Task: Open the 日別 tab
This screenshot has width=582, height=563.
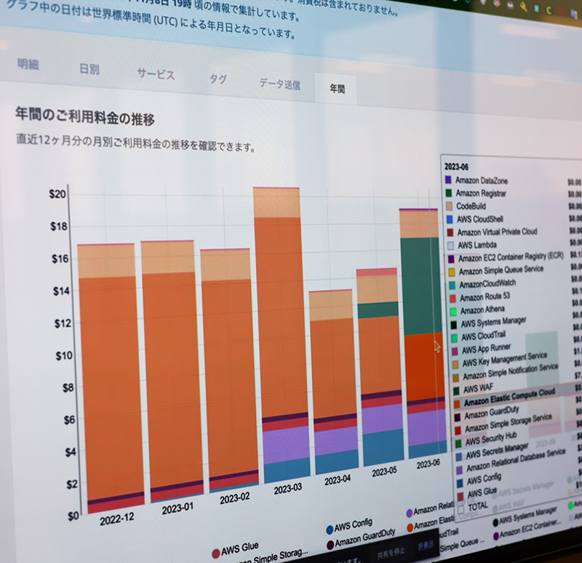Action: click(x=89, y=70)
